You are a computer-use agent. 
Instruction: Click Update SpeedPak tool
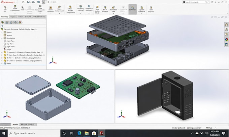pos(141,9)
